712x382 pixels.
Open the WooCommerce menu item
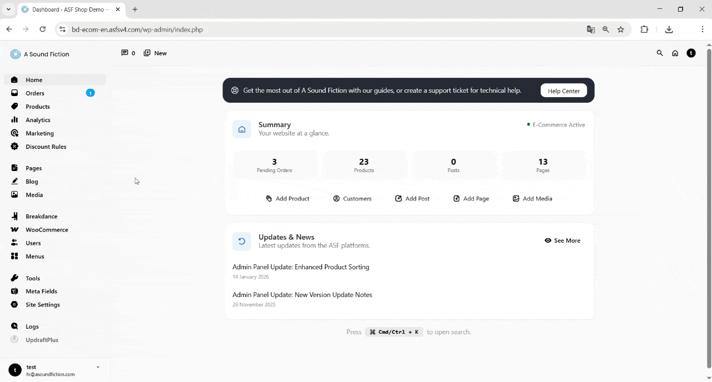pos(55,229)
